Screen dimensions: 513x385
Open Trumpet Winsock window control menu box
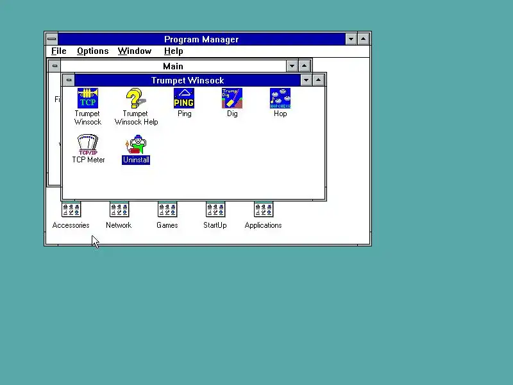point(69,80)
